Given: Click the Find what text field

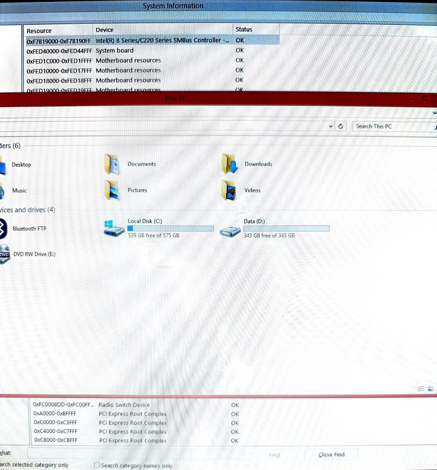Looking at the screenshot, I should point(136,453).
